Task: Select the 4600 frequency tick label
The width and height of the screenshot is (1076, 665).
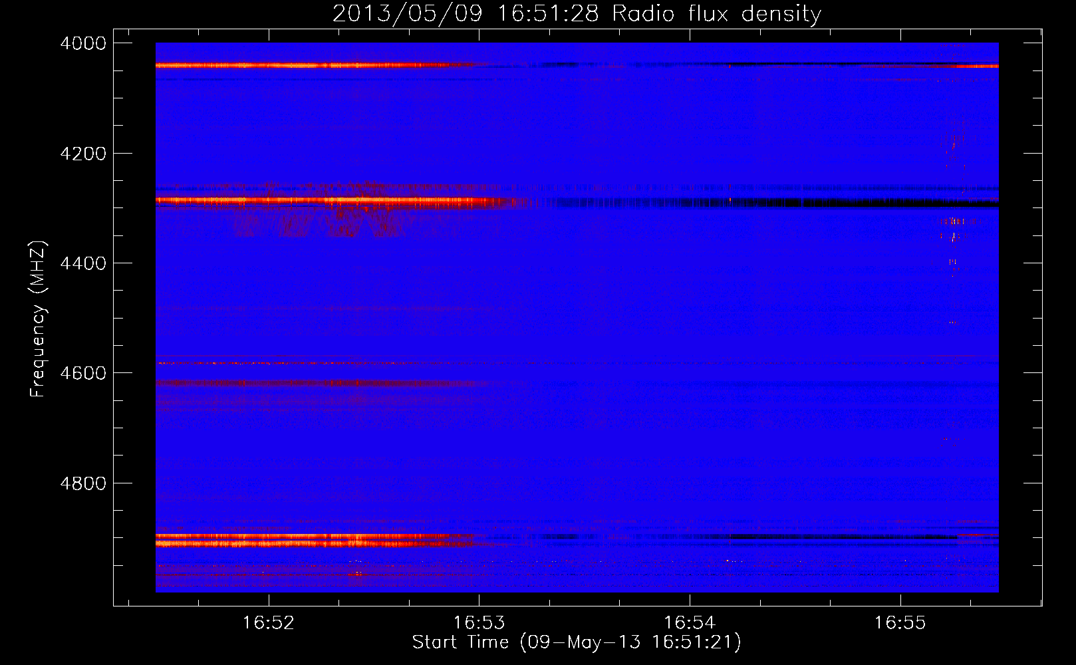Action: [x=83, y=373]
